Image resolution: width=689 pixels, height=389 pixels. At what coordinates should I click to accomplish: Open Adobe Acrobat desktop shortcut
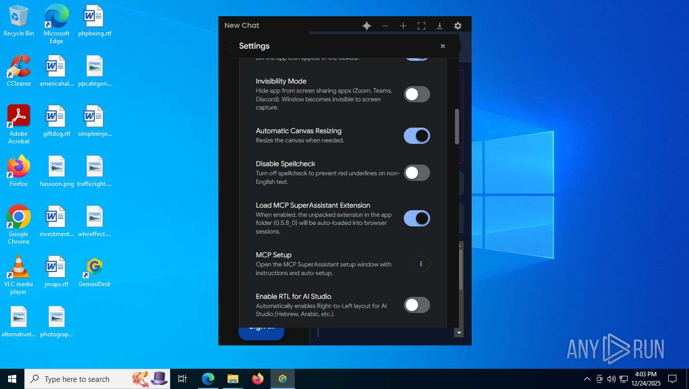tap(19, 125)
